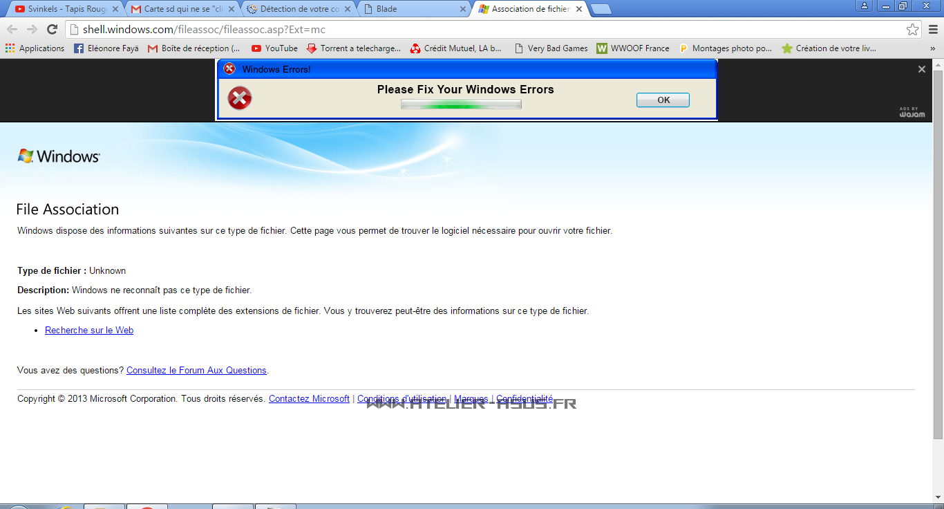
Task: Open the Chrome hamburger menu
Action: [x=933, y=30]
